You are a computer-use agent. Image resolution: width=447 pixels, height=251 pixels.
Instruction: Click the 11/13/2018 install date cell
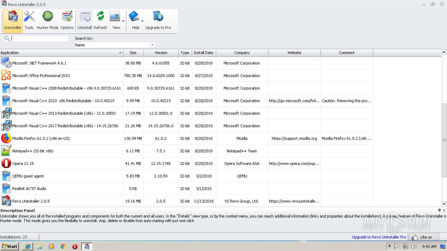pyautogui.click(x=204, y=201)
